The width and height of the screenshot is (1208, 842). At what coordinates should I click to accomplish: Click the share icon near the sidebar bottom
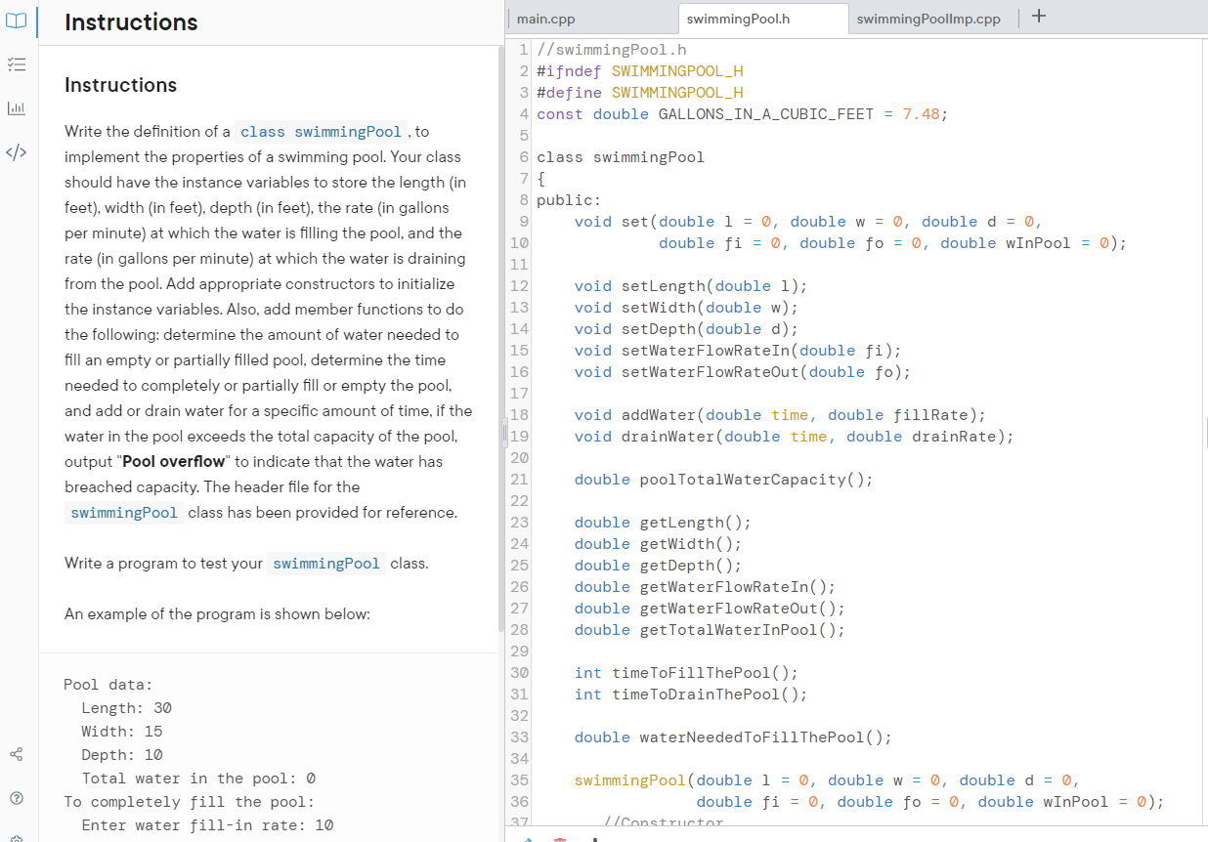[x=16, y=754]
